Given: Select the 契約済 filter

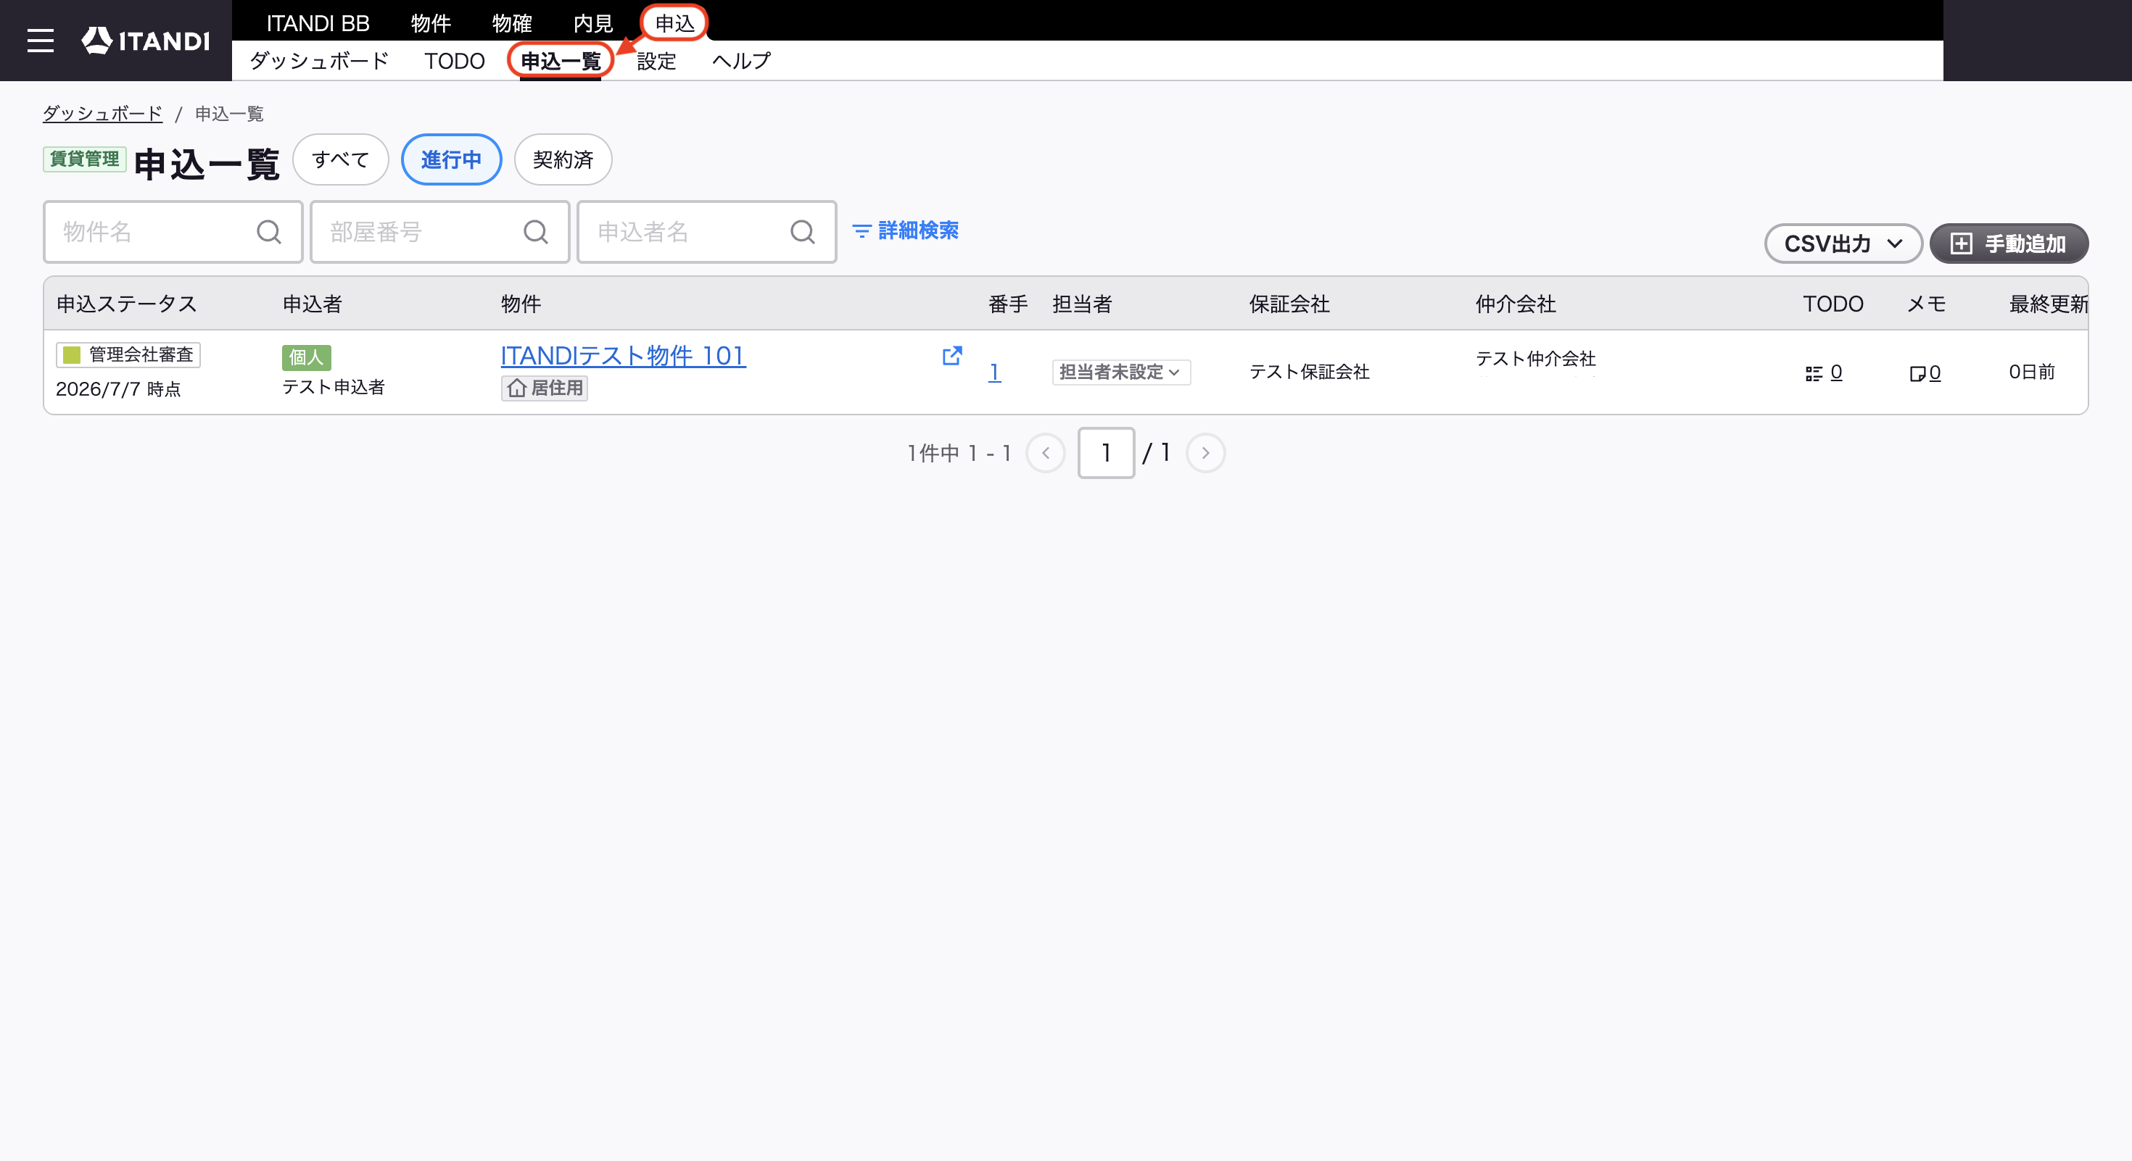Looking at the screenshot, I should point(563,159).
